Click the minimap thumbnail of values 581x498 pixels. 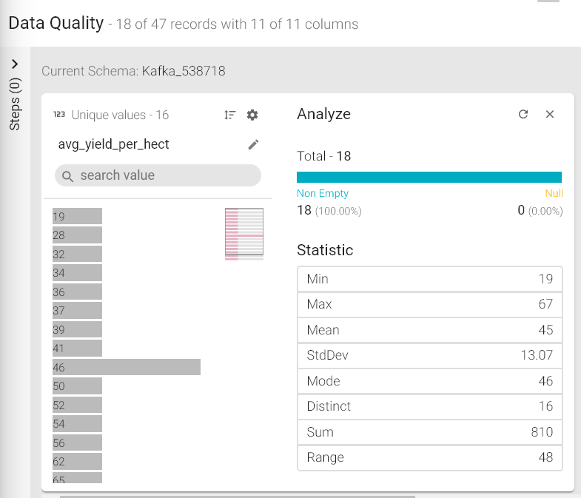[244, 234]
